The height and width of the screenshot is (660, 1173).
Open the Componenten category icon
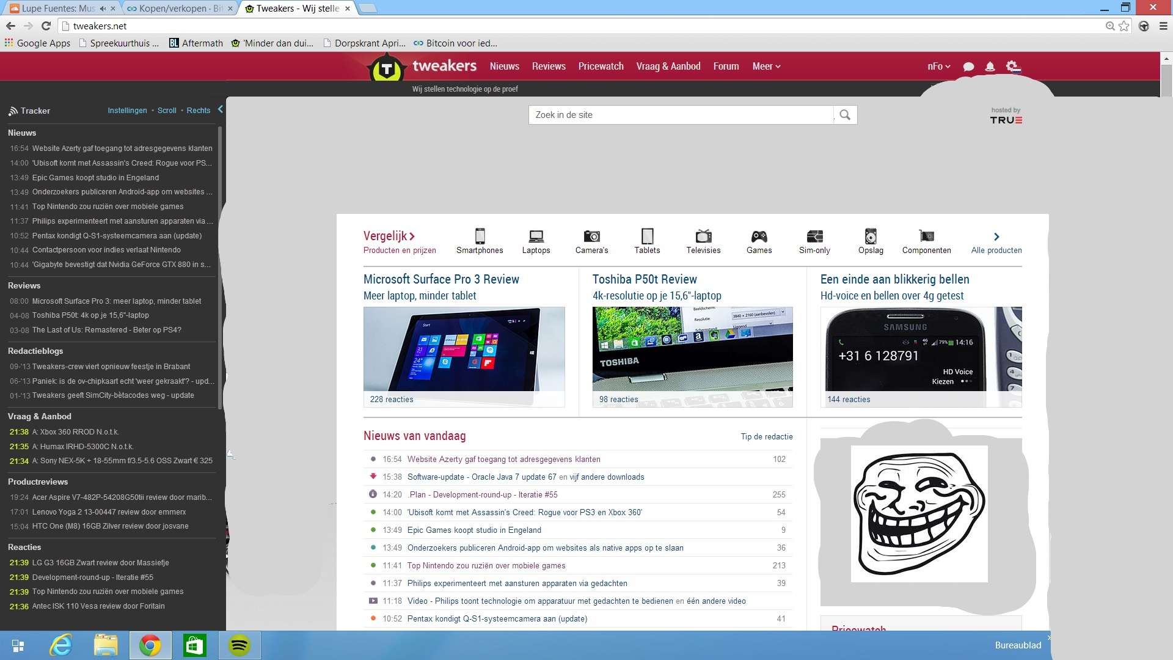tap(926, 237)
